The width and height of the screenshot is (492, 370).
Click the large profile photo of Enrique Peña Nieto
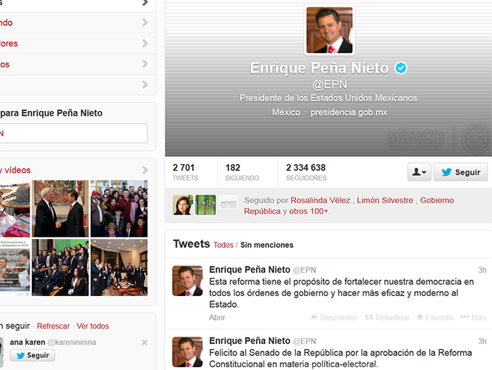329,31
